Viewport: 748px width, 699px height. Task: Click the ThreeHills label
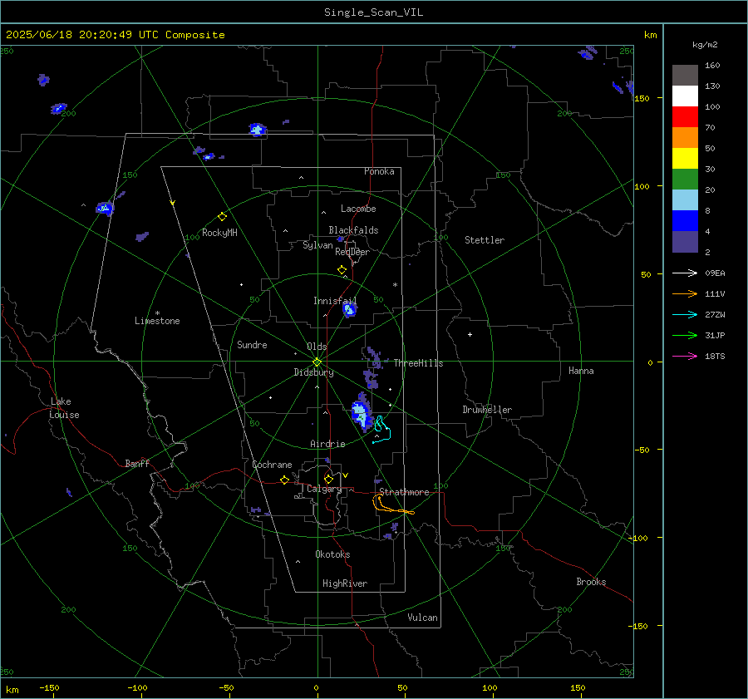(x=418, y=363)
